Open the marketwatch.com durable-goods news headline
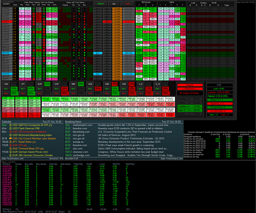This screenshot has height=213, width=256. click(134, 125)
